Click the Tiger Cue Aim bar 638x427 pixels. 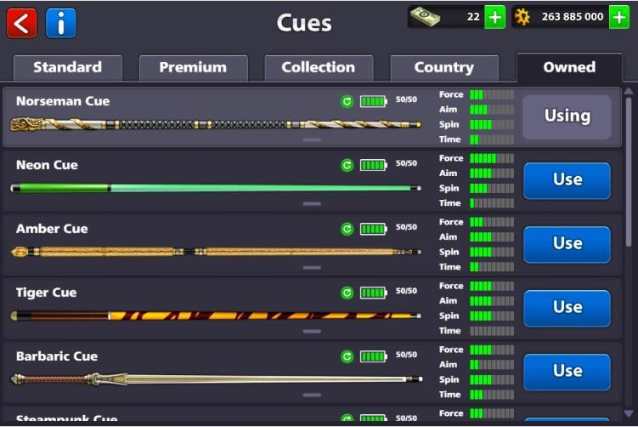[x=492, y=301]
